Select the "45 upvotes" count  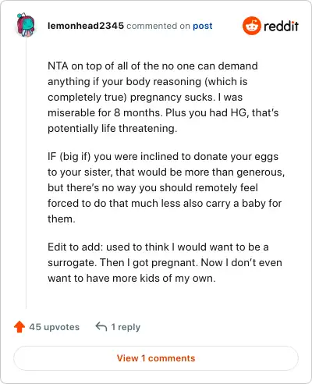(54, 327)
